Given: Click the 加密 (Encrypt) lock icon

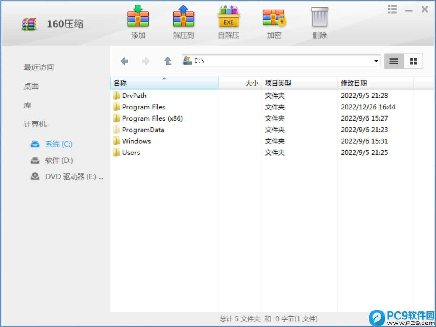Looking at the screenshot, I should (274, 18).
